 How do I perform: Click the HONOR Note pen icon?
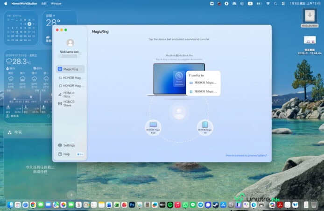point(60,95)
